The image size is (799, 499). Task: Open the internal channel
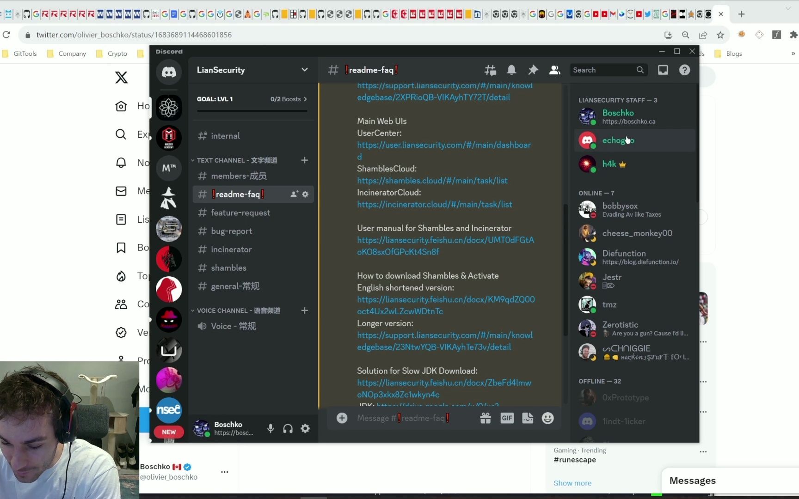tap(253, 136)
